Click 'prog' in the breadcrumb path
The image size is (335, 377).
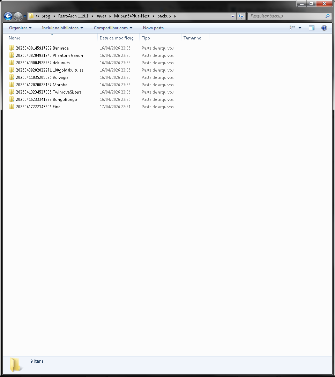coord(46,16)
